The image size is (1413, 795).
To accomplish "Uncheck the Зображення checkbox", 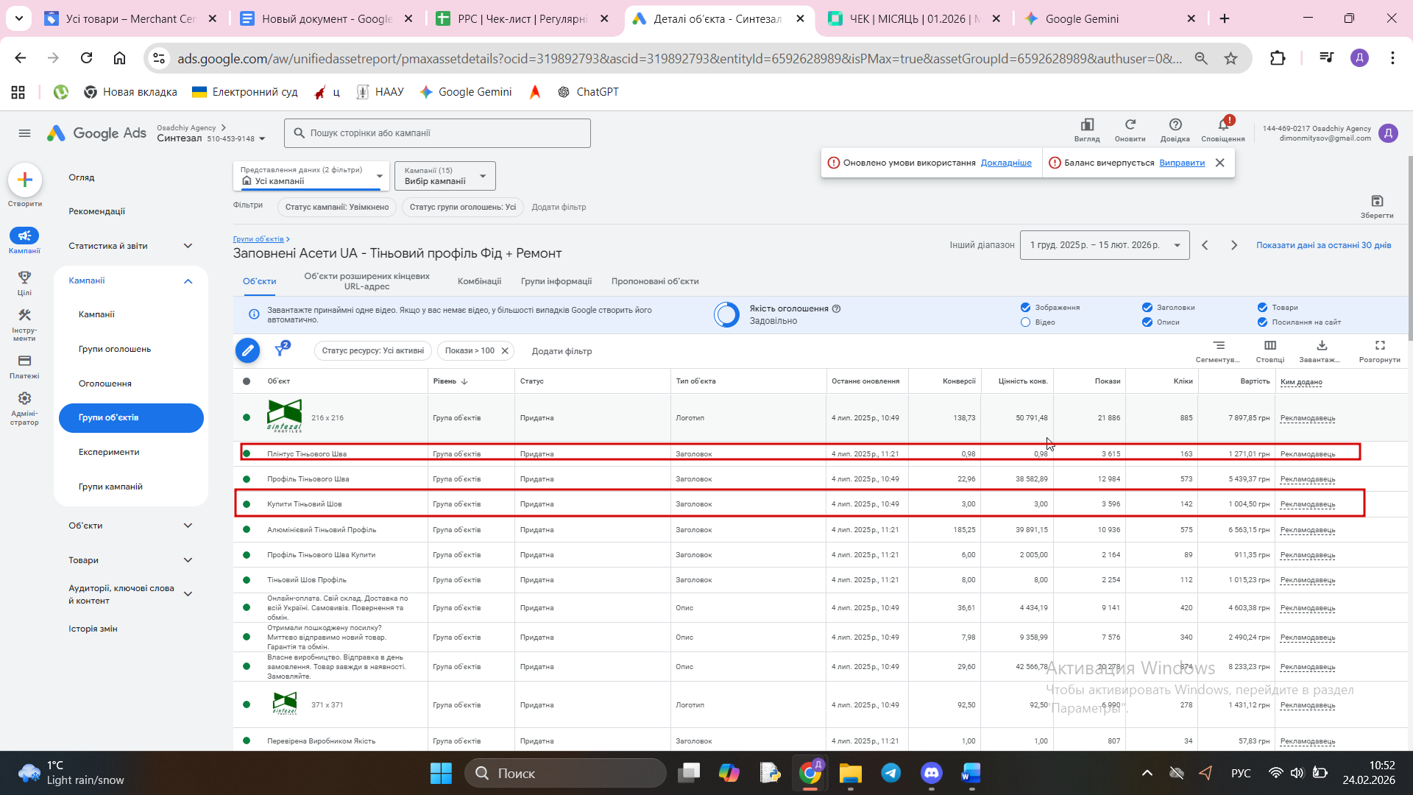I will [x=1025, y=308].
